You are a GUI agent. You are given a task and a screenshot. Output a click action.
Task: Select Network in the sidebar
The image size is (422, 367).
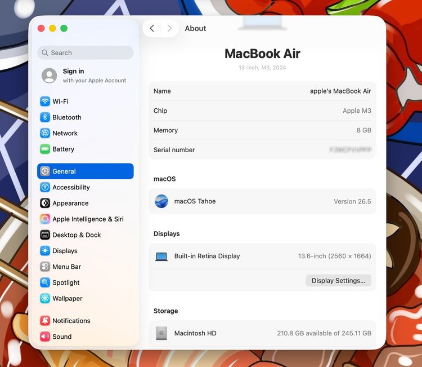[x=86, y=133]
